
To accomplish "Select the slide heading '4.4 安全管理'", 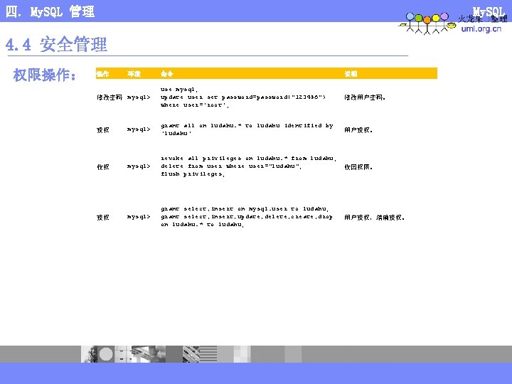I will point(56,44).
